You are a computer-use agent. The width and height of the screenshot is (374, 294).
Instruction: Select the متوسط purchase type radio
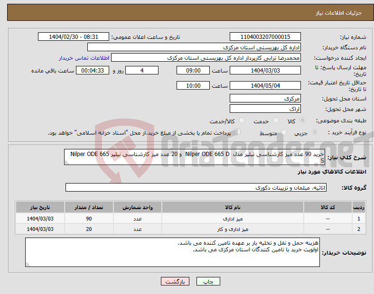tap(284, 132)
